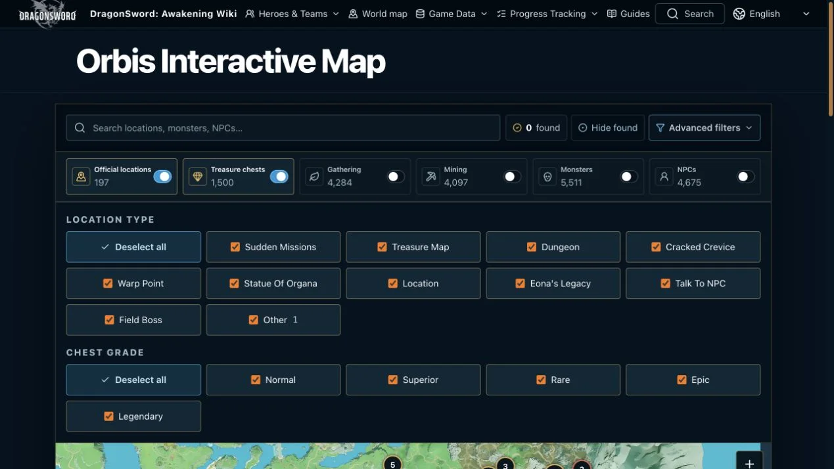Click the DragonSword logo
This screenshot has width=834, height=469.
[47, 14]
